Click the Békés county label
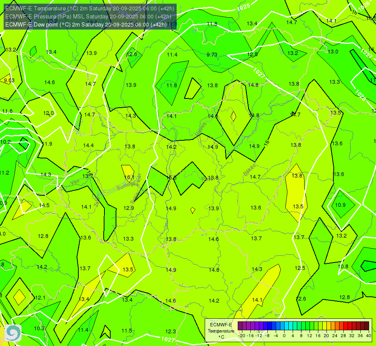This screenshot has height=346, width=376. click(250, 170)
